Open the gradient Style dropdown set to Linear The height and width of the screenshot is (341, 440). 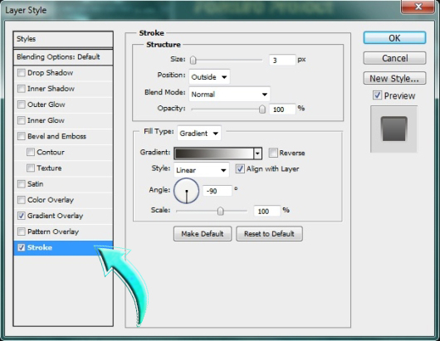[x=202, y=170]
